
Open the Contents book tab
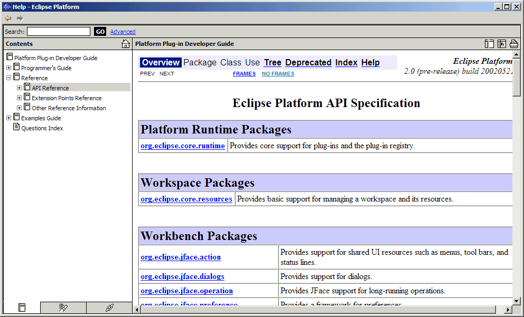22,308
